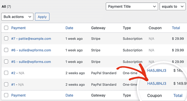Open the Bulk actions dropdown
This screenshot has width=187, height=101.
tap(17, 17)
